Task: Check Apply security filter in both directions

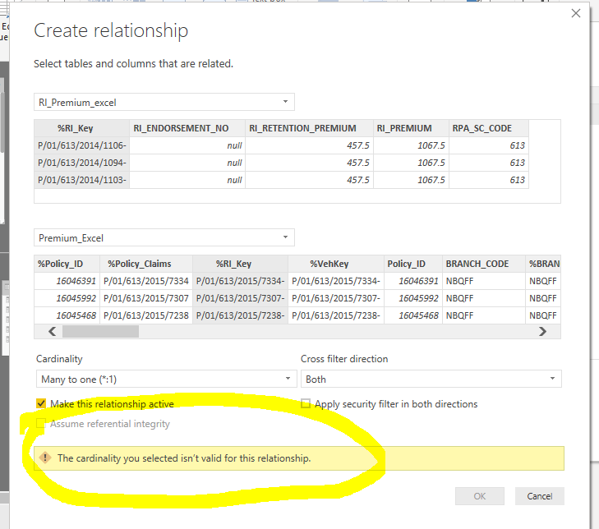Action: pos(306,403)
